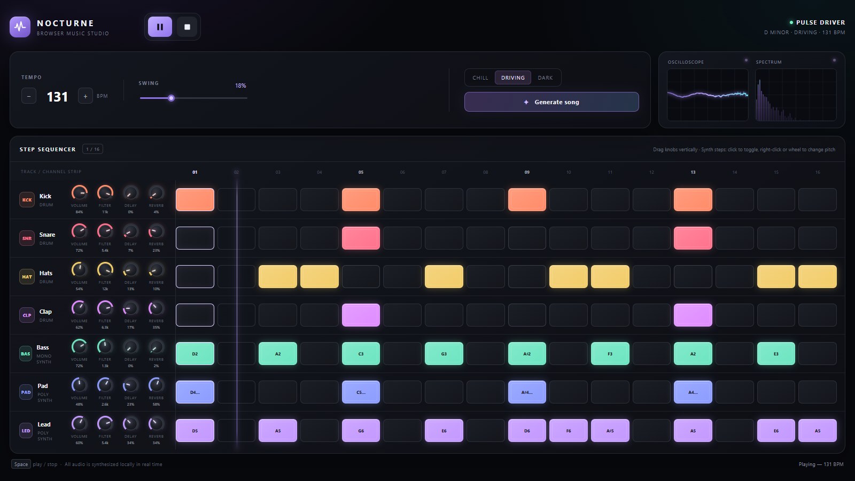This screenshot has height=481, width=855.
Task: Click the KCK Kick track badge
Action: click(27, 199)
